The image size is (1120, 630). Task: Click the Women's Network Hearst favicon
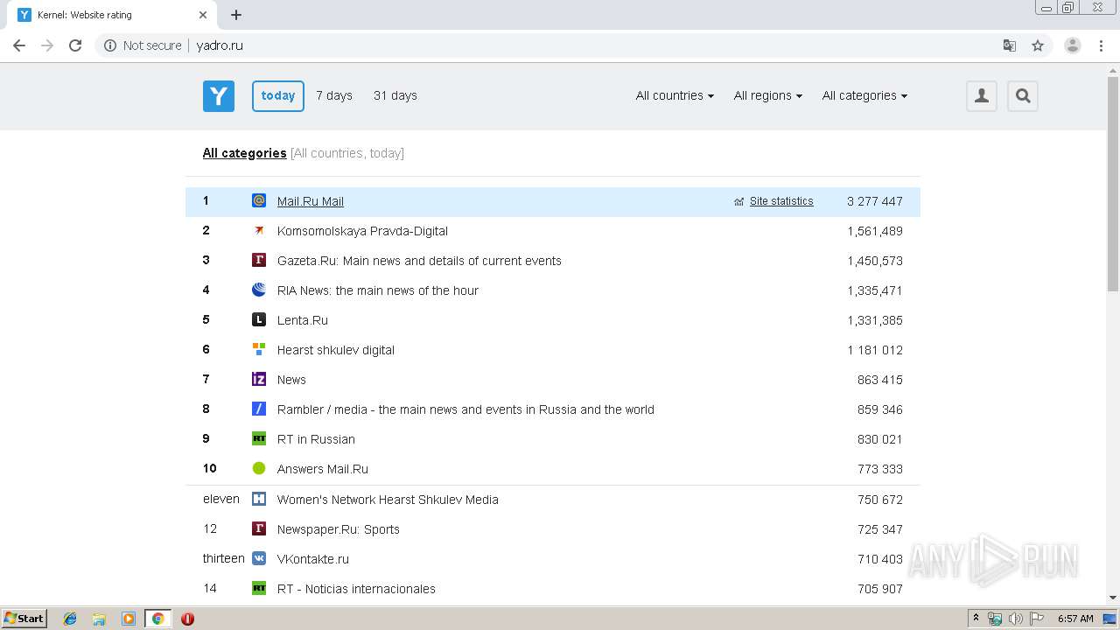(x=259, y=499)
